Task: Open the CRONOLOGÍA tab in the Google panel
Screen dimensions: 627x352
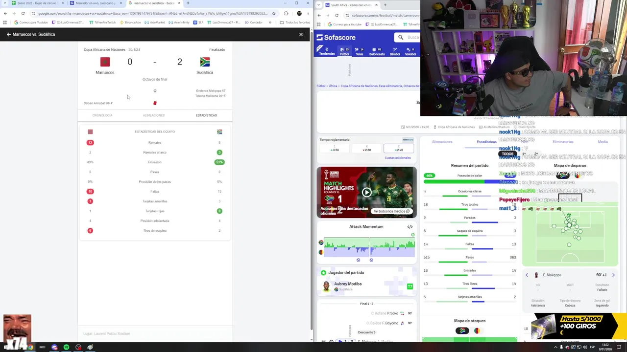Action: [102, 115]
